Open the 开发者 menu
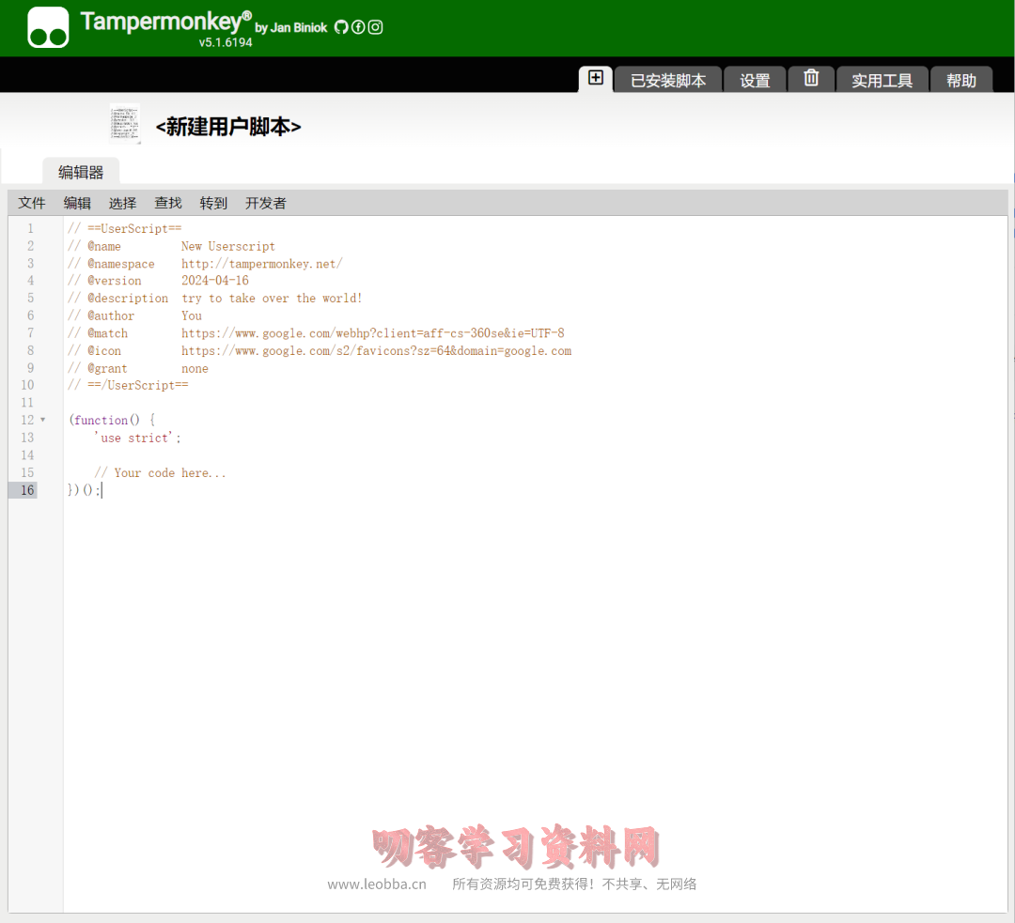This screenshot has width=1015, height=923. pos(265,203)
